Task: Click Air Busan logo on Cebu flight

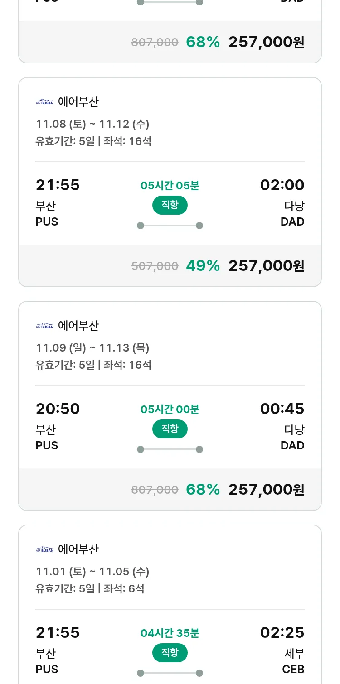Action: 44,549
